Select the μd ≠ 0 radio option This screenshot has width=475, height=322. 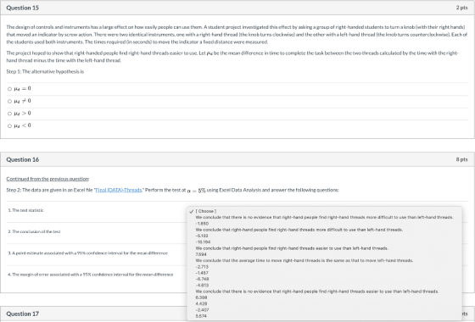tap(9, 102)
